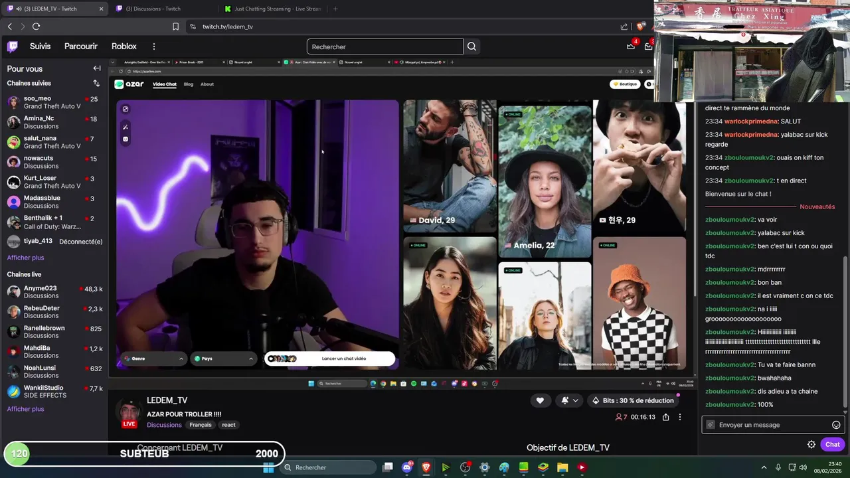Send message with Chat button
Image resolution: width=850 pixels, height=478 pixels.
point(832,445)
